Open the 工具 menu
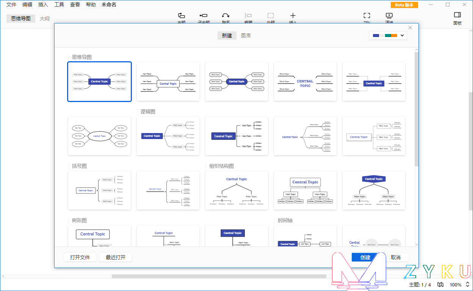The height and width of the screenshot is (291, 473). click(59, 5)
